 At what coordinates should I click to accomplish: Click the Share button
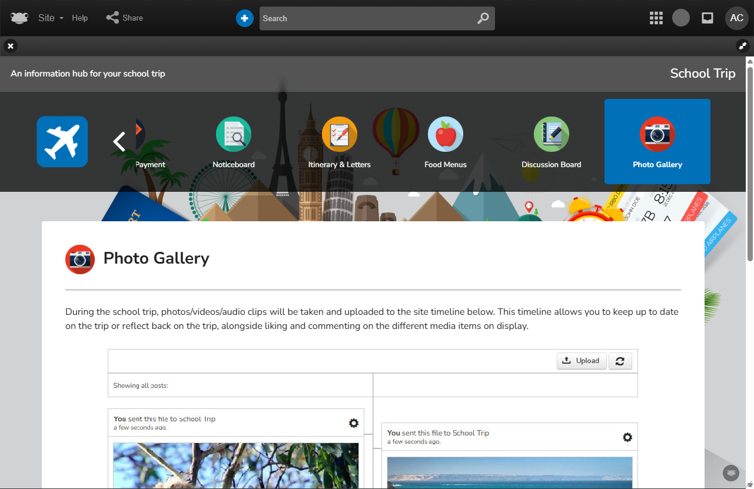tap(125, 18)
